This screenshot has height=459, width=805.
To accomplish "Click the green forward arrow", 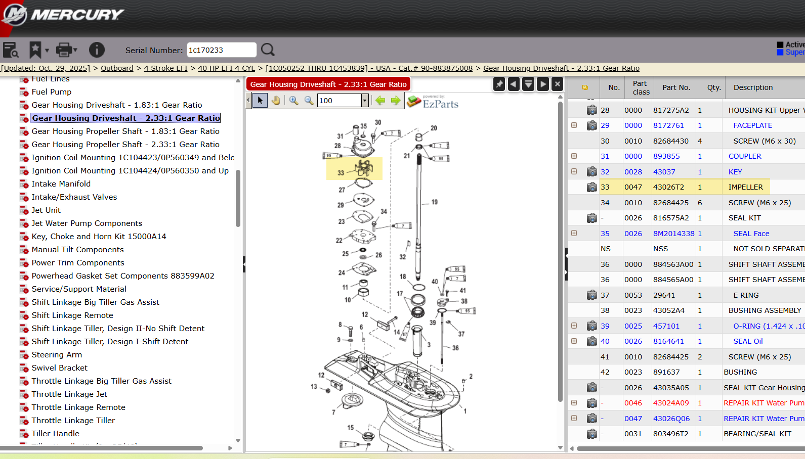I will click(x=396, y=100).
